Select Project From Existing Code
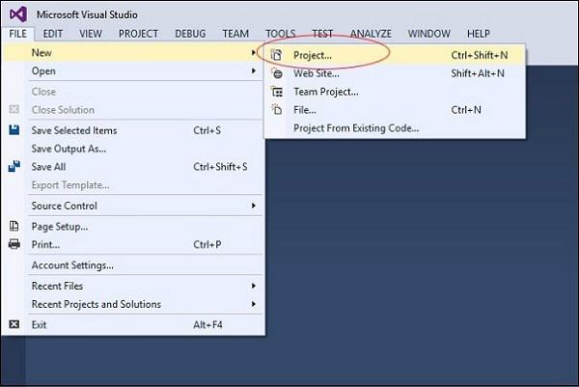The height and width of the screenshot is (387, 579). point(356,128)
